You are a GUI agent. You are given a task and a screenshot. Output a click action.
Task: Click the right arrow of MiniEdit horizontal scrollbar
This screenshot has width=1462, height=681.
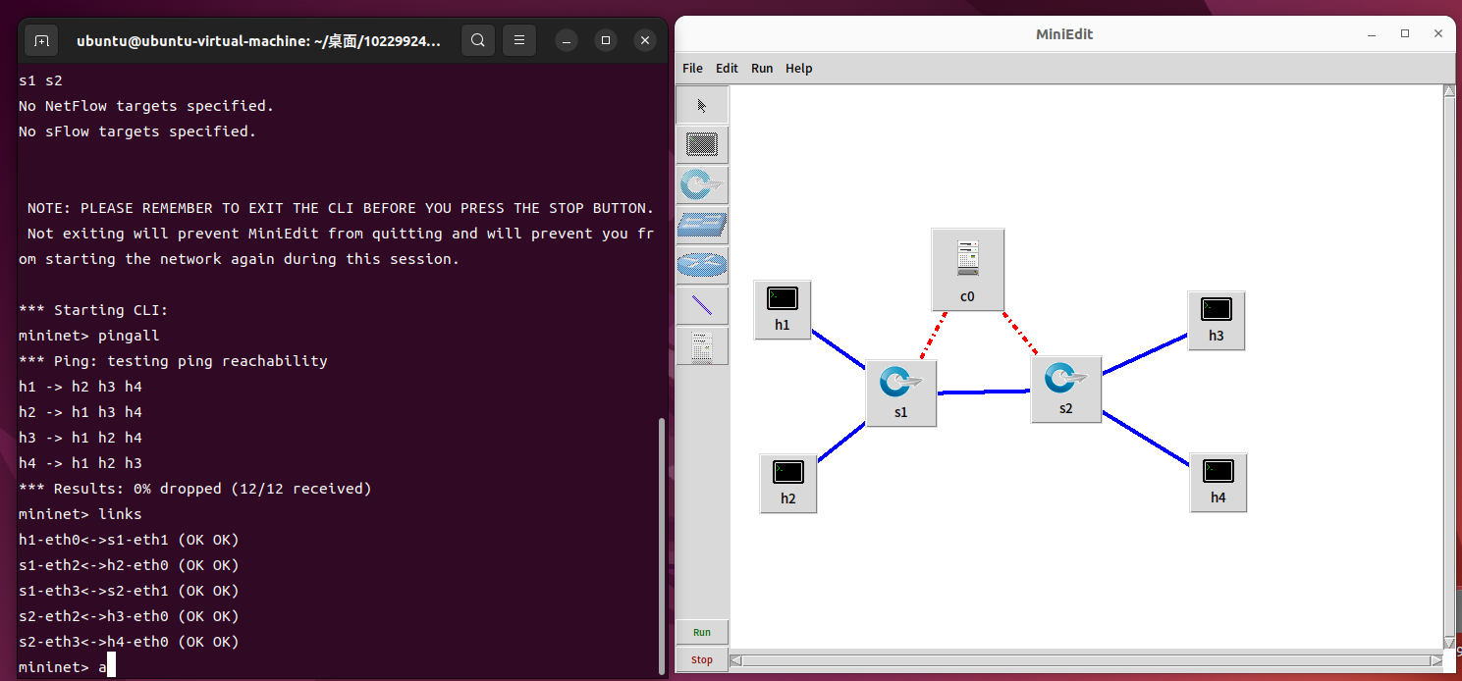pos(1435,659)
